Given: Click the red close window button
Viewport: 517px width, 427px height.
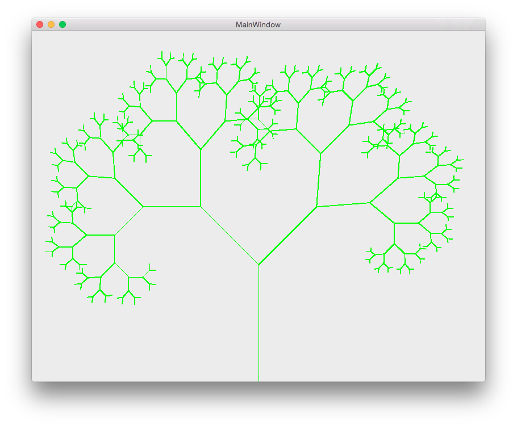Looking at the screenshot, I should point(40,24).
